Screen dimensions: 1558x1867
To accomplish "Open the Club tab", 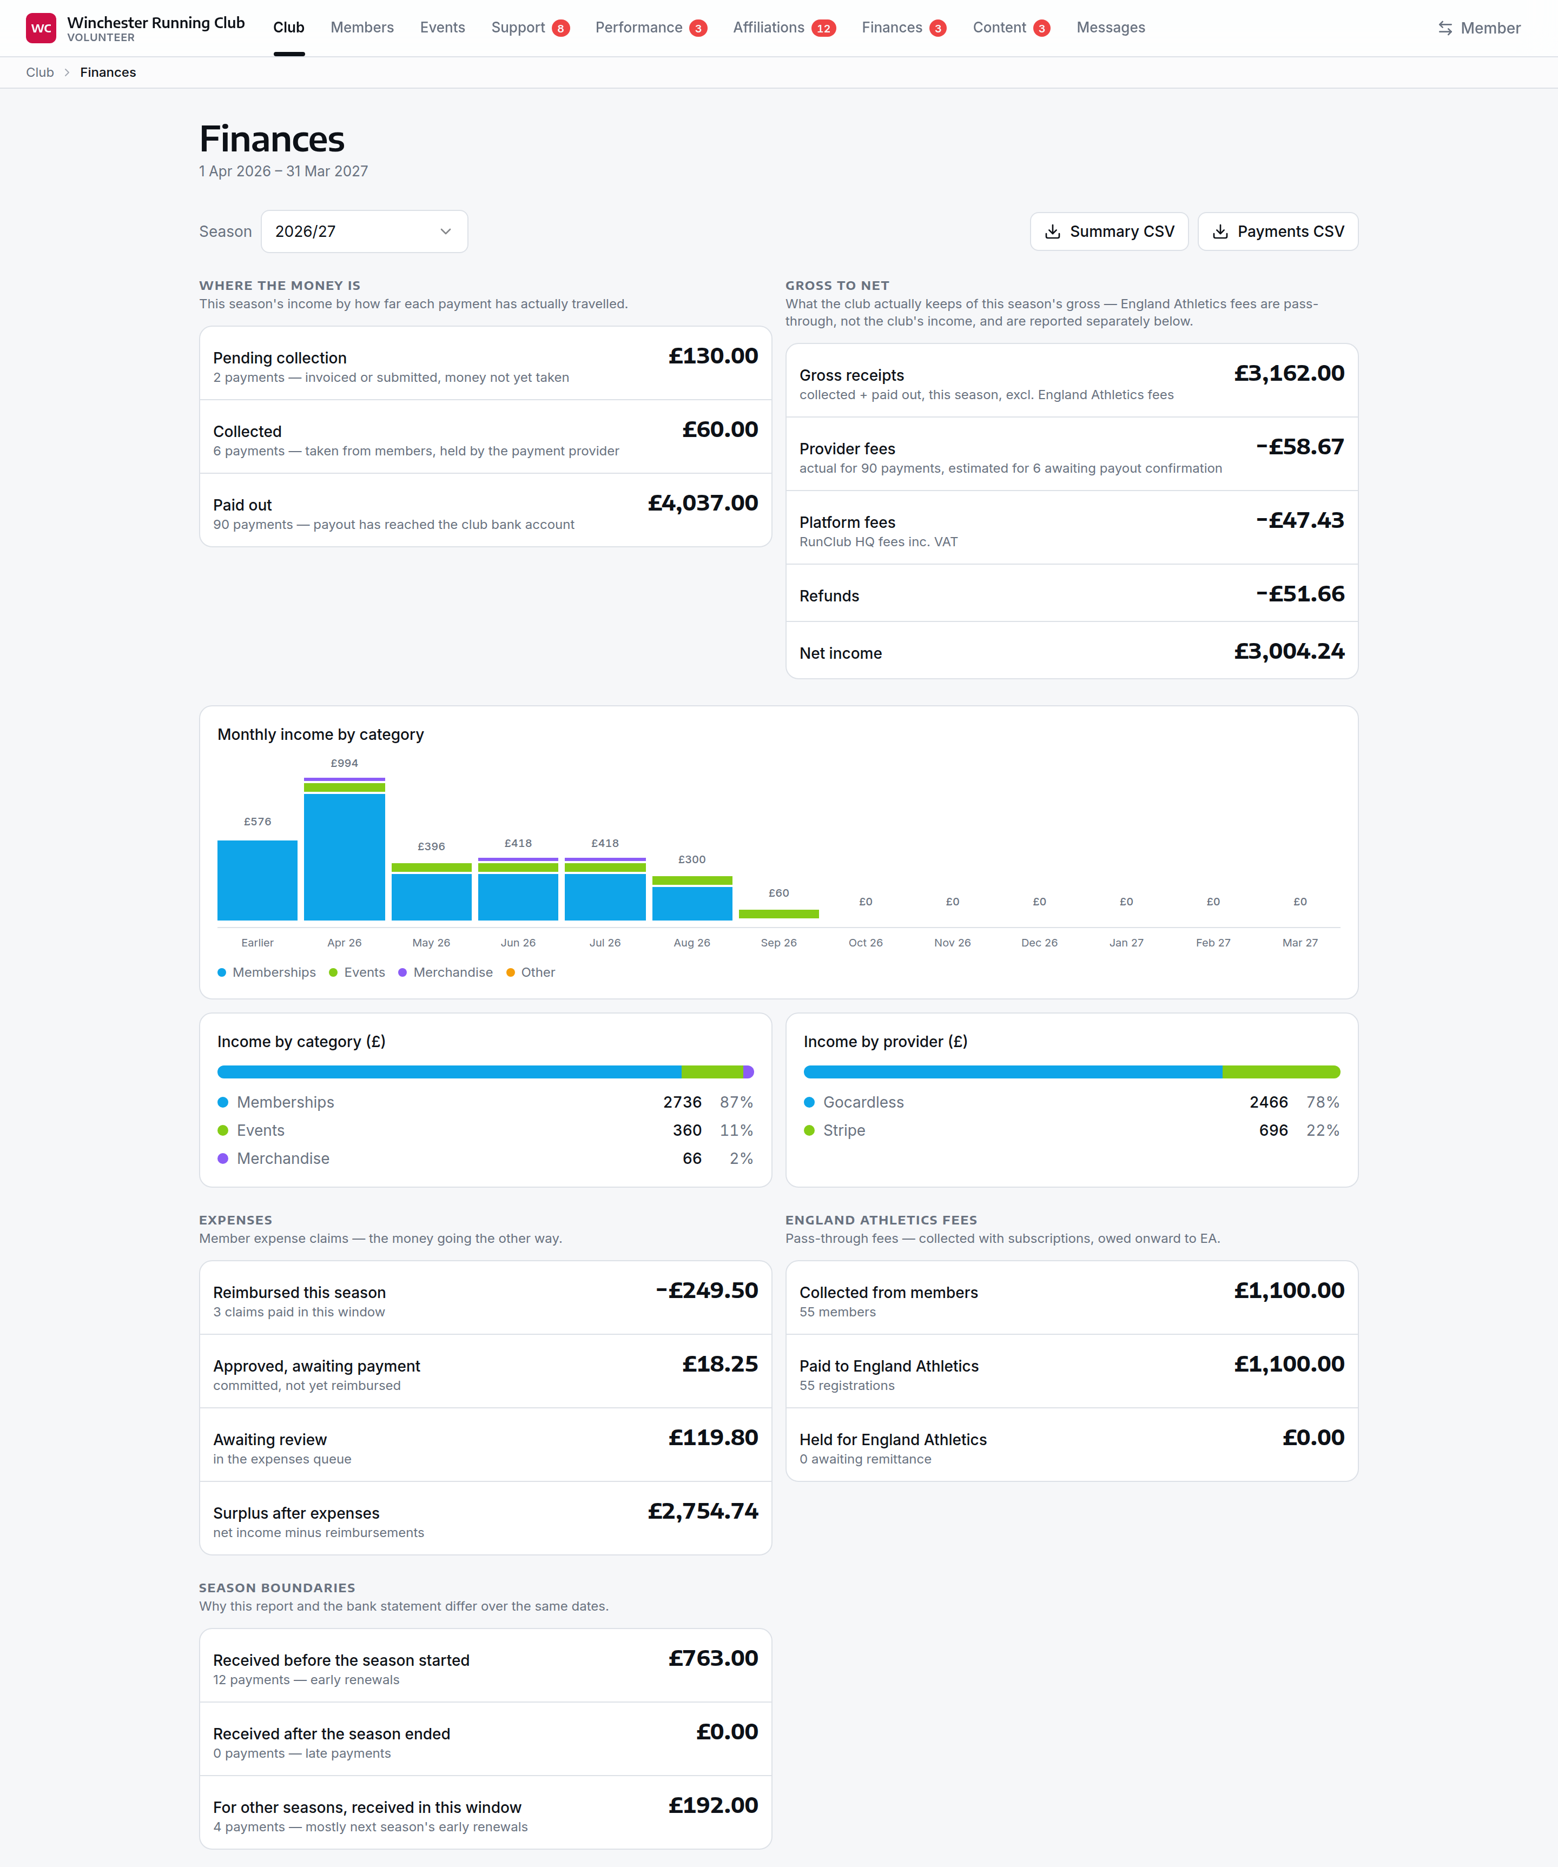I will click(x=289, y=28).
